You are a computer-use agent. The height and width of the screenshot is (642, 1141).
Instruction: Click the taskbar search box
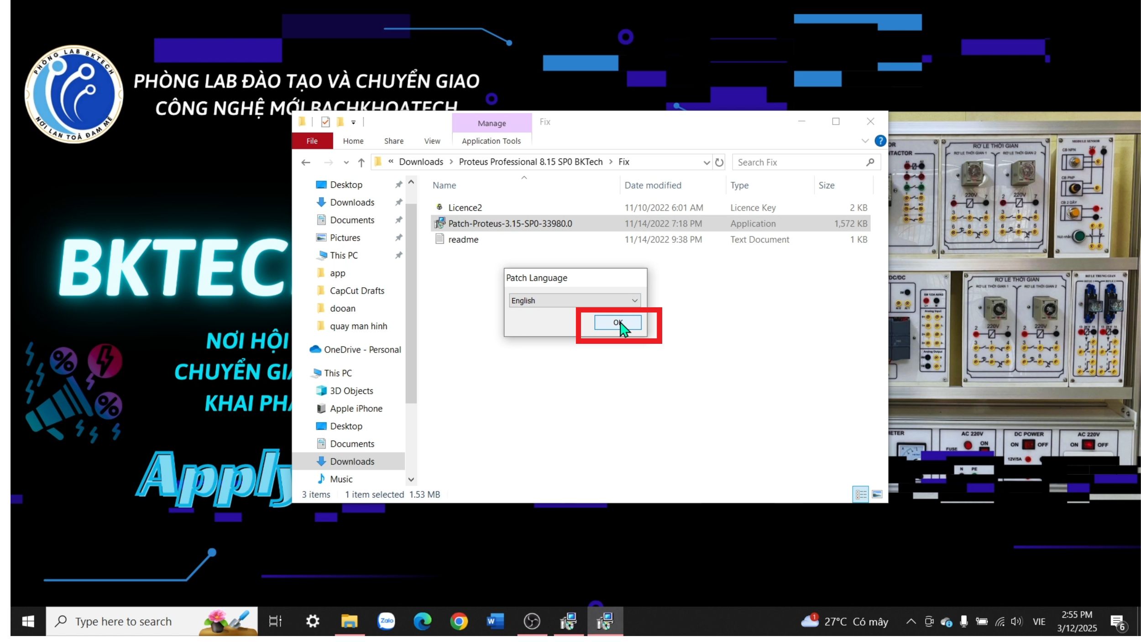pos(152,621)
